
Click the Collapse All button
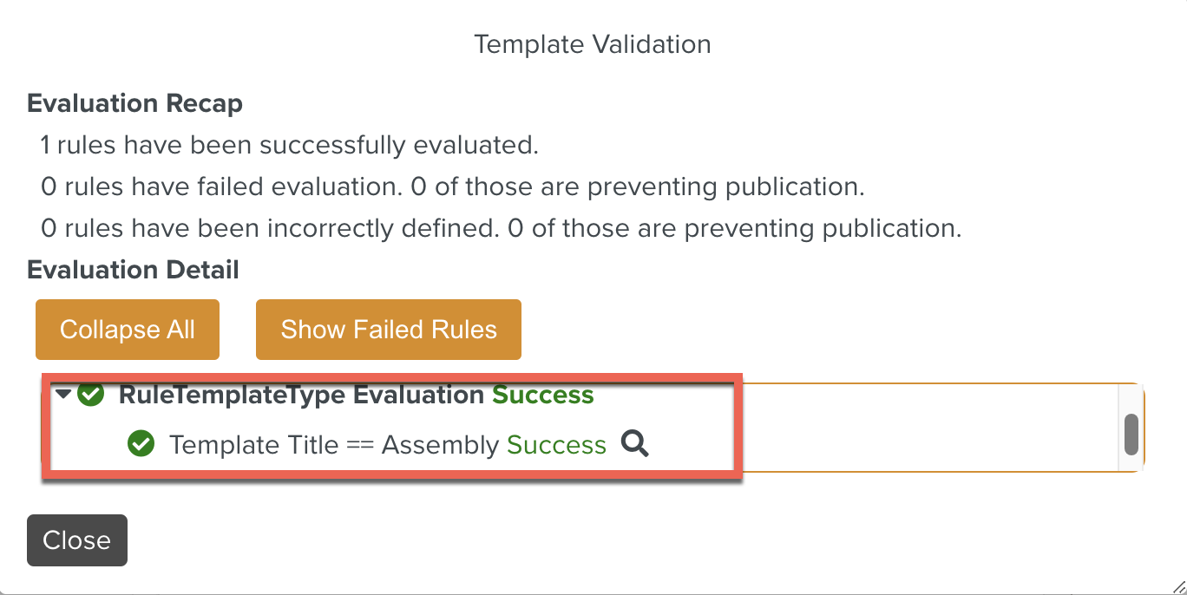pyautogui.click(x=128, y=330)
